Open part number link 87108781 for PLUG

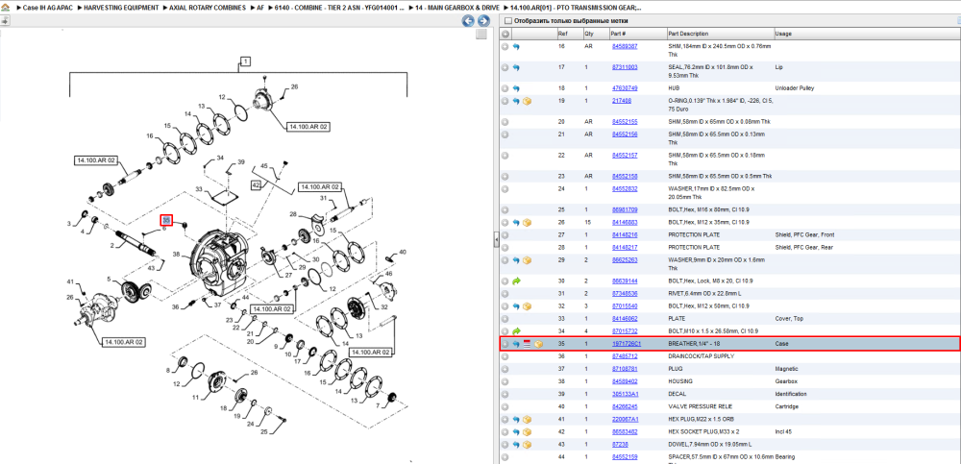pos(625,369)
